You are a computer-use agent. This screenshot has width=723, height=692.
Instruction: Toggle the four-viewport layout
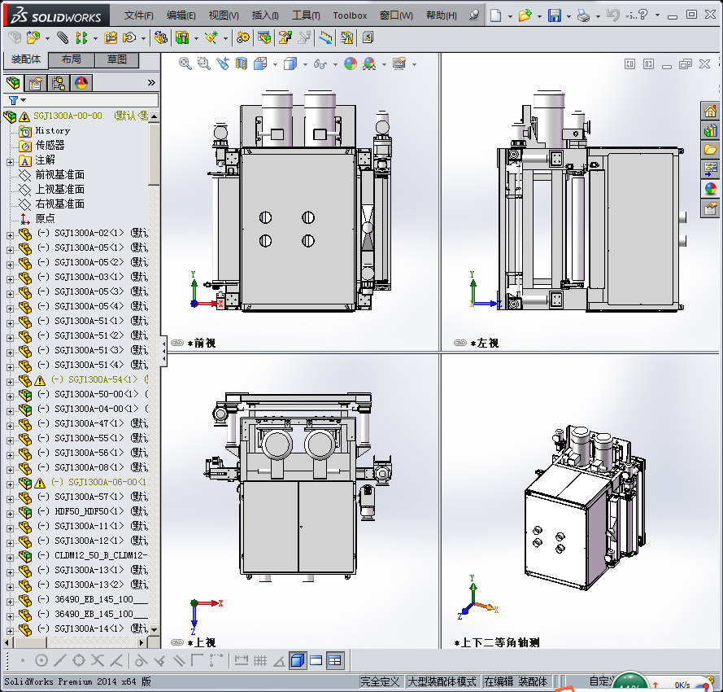click(x=336, y=660)
